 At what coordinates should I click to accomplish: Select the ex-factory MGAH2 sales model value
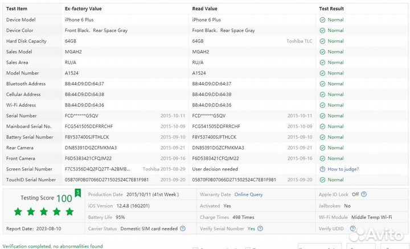(x=73, y=52)
